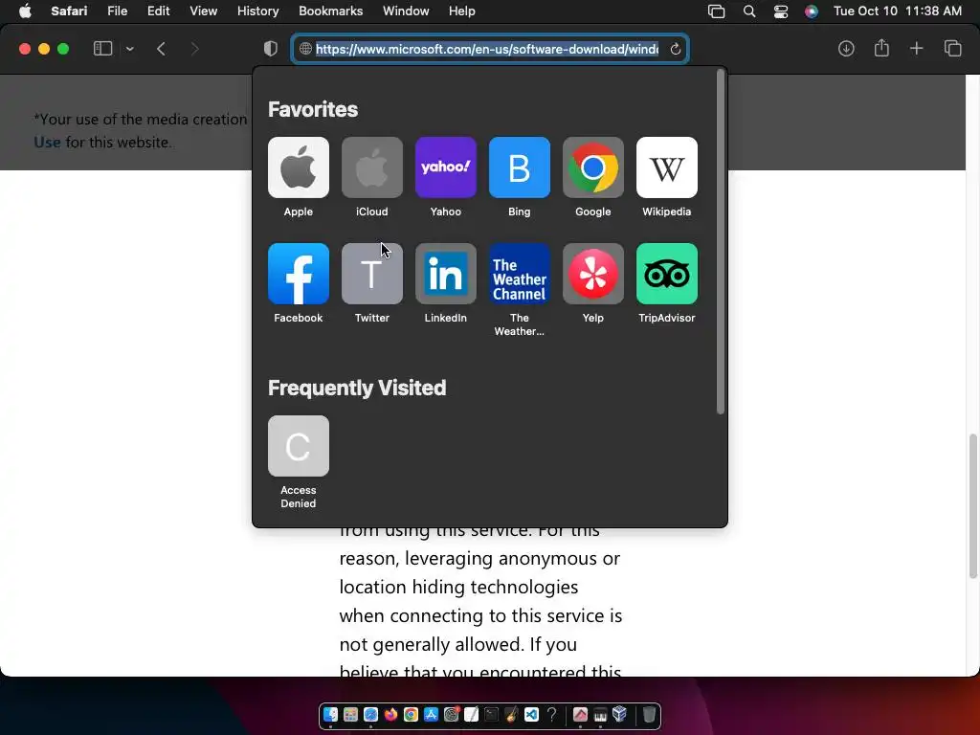Click Safari in the Dock
This screenshot has height=735, width=980.
click(370, 714)
